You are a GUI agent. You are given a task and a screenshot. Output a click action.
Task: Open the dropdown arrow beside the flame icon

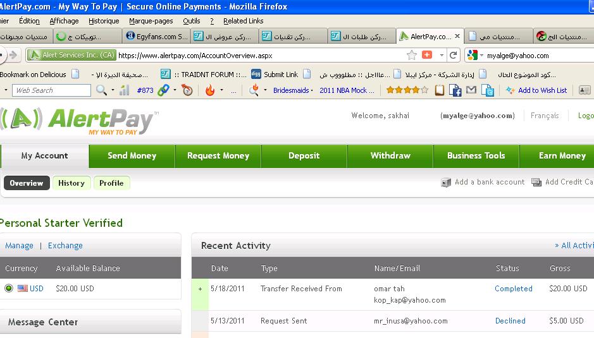pos(221,90)
